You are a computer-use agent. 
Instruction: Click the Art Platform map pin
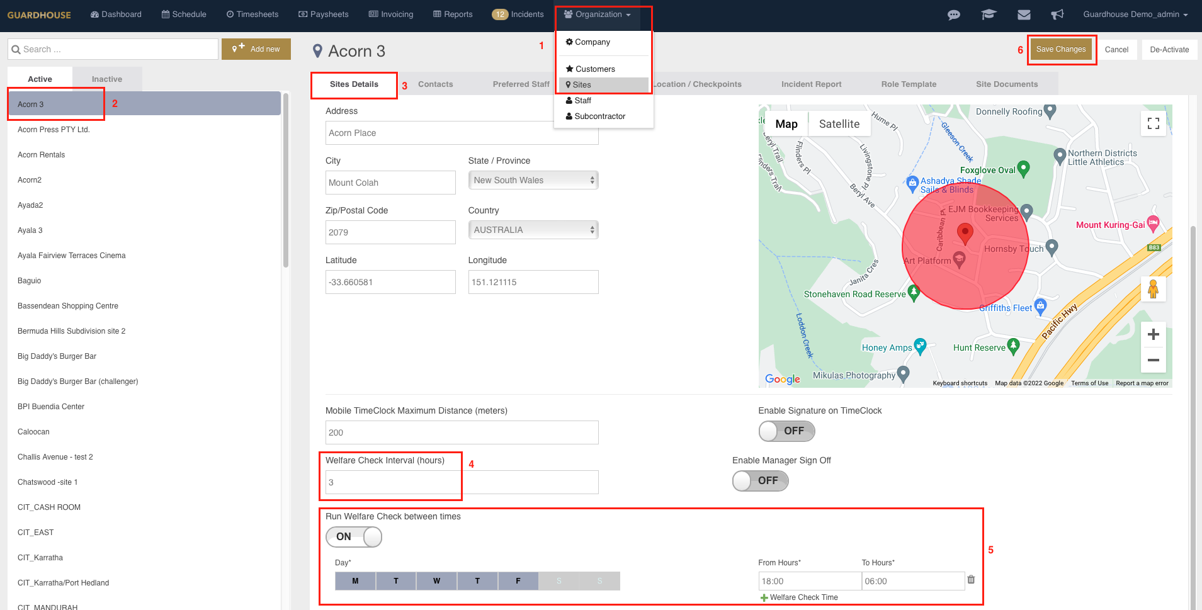pos(959,259)
